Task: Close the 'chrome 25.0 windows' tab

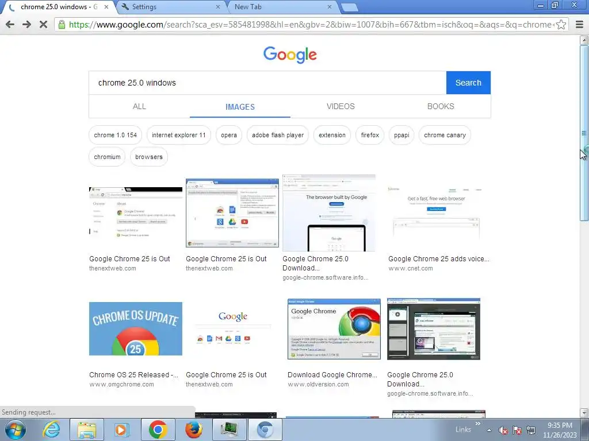Action: coord(106,7)
